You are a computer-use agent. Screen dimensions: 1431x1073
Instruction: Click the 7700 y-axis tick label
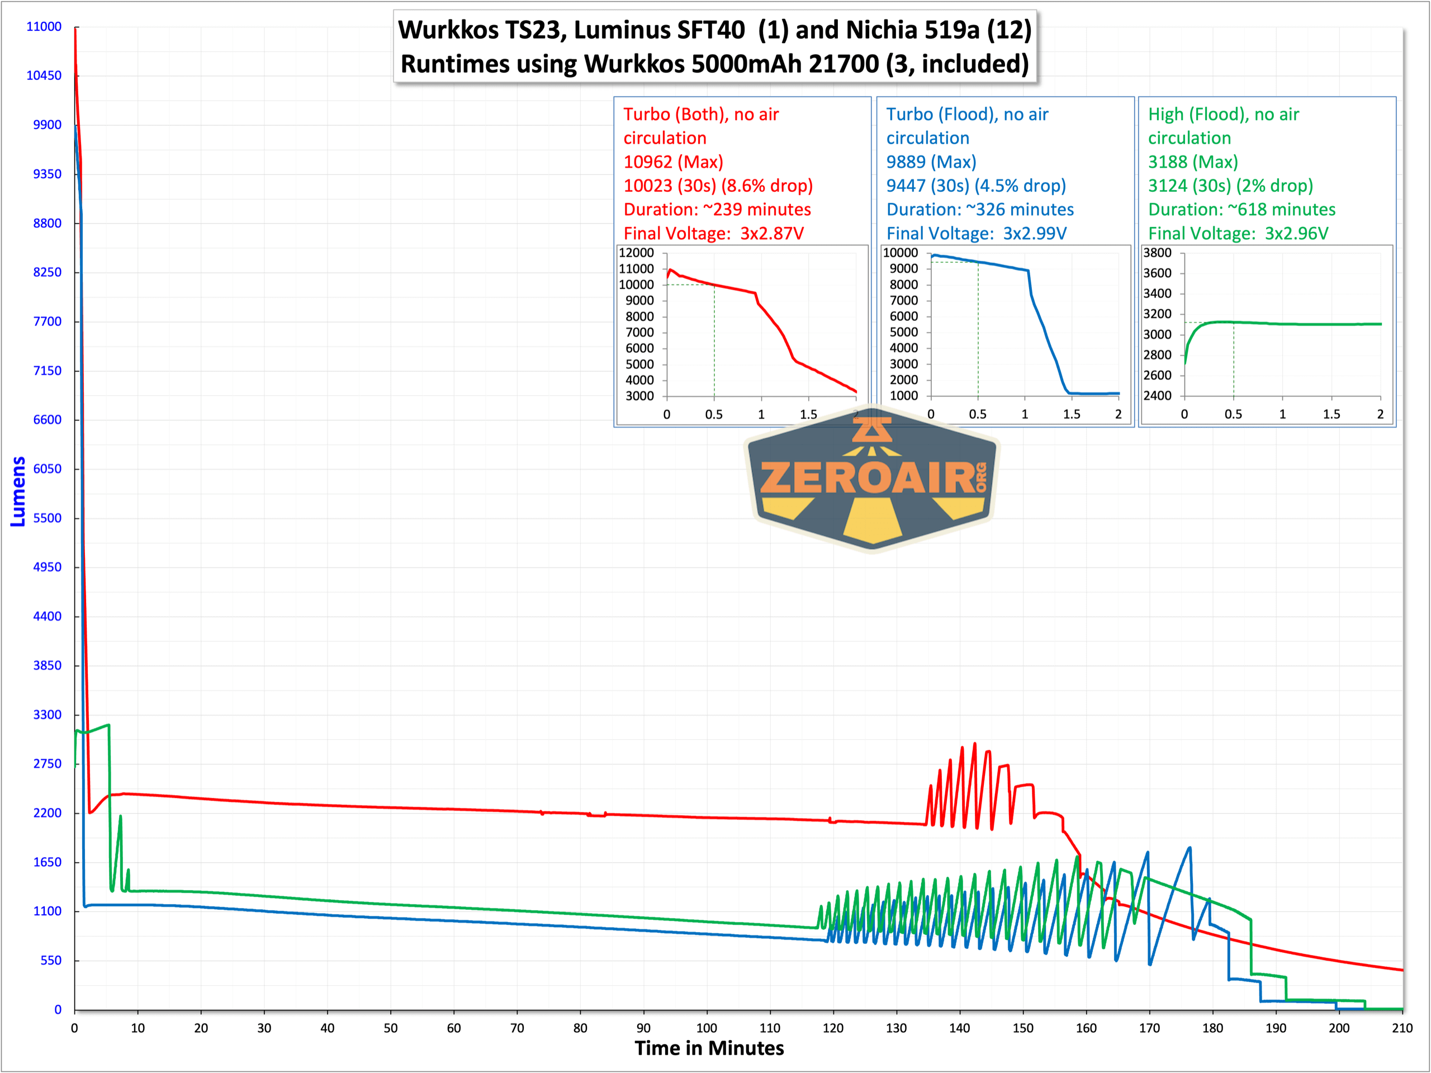point(47,322)
